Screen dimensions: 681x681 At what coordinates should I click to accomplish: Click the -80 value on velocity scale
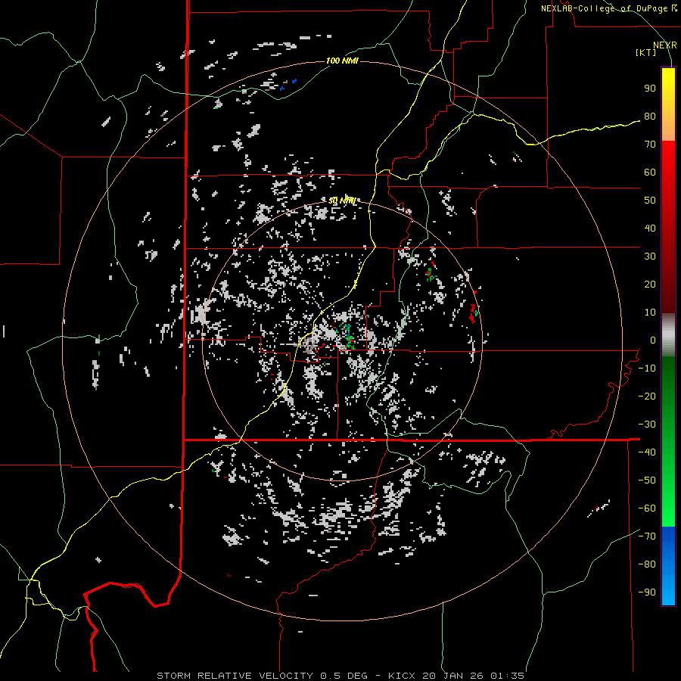(x=647, y=564)
